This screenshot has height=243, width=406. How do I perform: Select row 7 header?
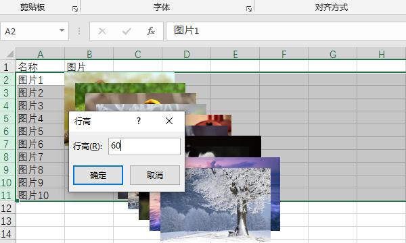7,143
